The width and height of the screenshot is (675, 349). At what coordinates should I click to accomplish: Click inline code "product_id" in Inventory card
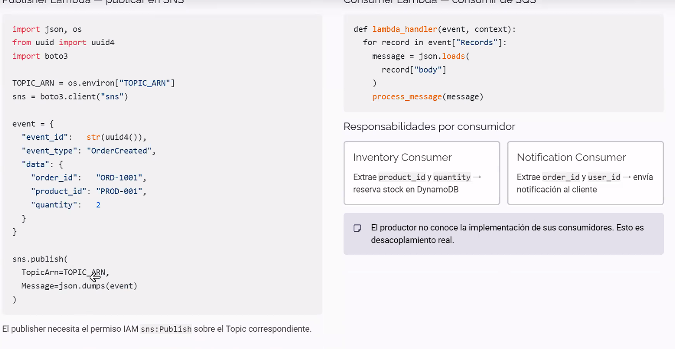(402, 177)
